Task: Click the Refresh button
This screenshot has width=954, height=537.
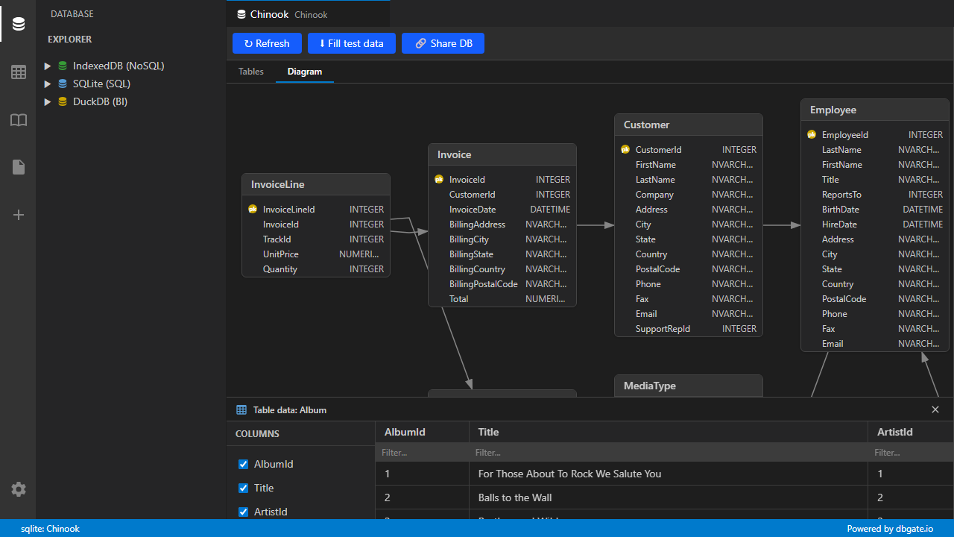Action: pos(267,43)
